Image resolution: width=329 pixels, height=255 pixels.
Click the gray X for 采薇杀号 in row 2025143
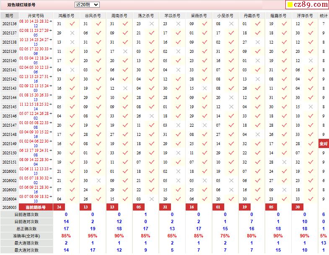(205, 88)
